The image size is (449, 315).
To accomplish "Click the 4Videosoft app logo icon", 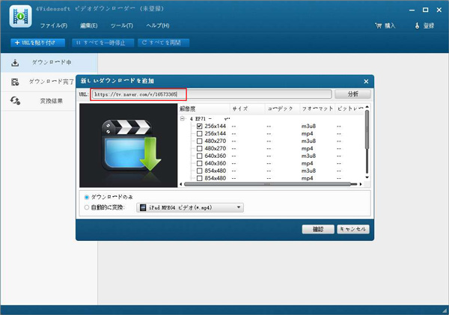I will (x=20, y=16).
